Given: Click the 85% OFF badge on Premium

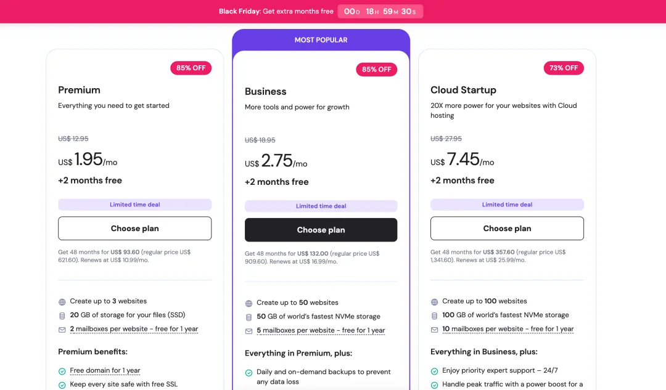Looking at the screenshot, I should [x=191, y=68].
